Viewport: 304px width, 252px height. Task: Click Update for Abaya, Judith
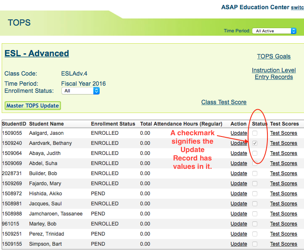tap(238, 153)
